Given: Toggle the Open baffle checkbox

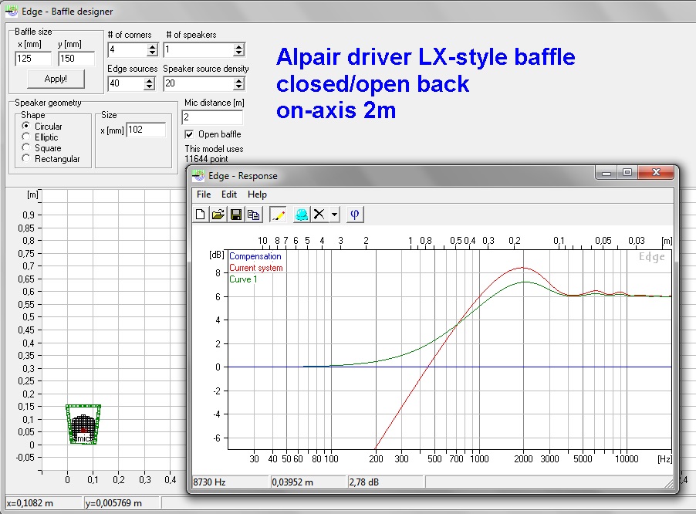Looking at the screenshot, I should 189,134.
